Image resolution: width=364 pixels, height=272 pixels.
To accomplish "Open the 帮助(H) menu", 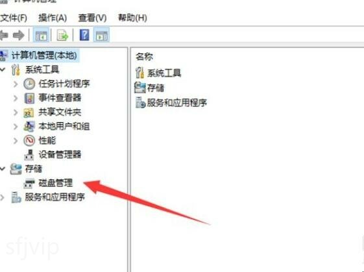I will 132,18.
